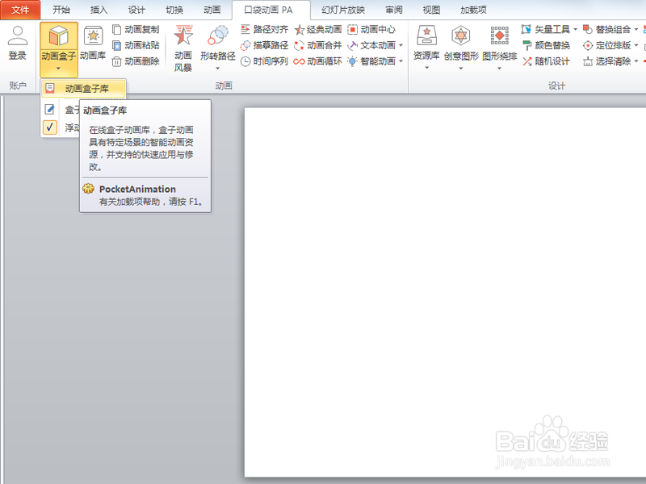
Task: Open the 动画盒子 cube icon button
Action: (58, 35)
